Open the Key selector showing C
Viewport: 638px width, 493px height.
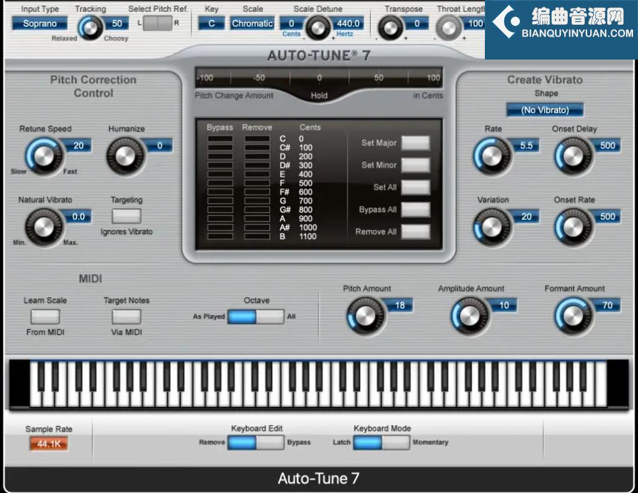[x=211, y=23]
